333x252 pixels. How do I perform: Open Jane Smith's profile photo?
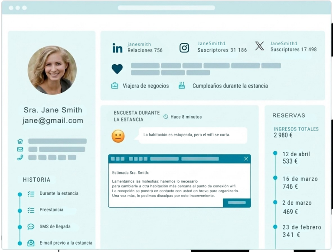pos(52,70)
